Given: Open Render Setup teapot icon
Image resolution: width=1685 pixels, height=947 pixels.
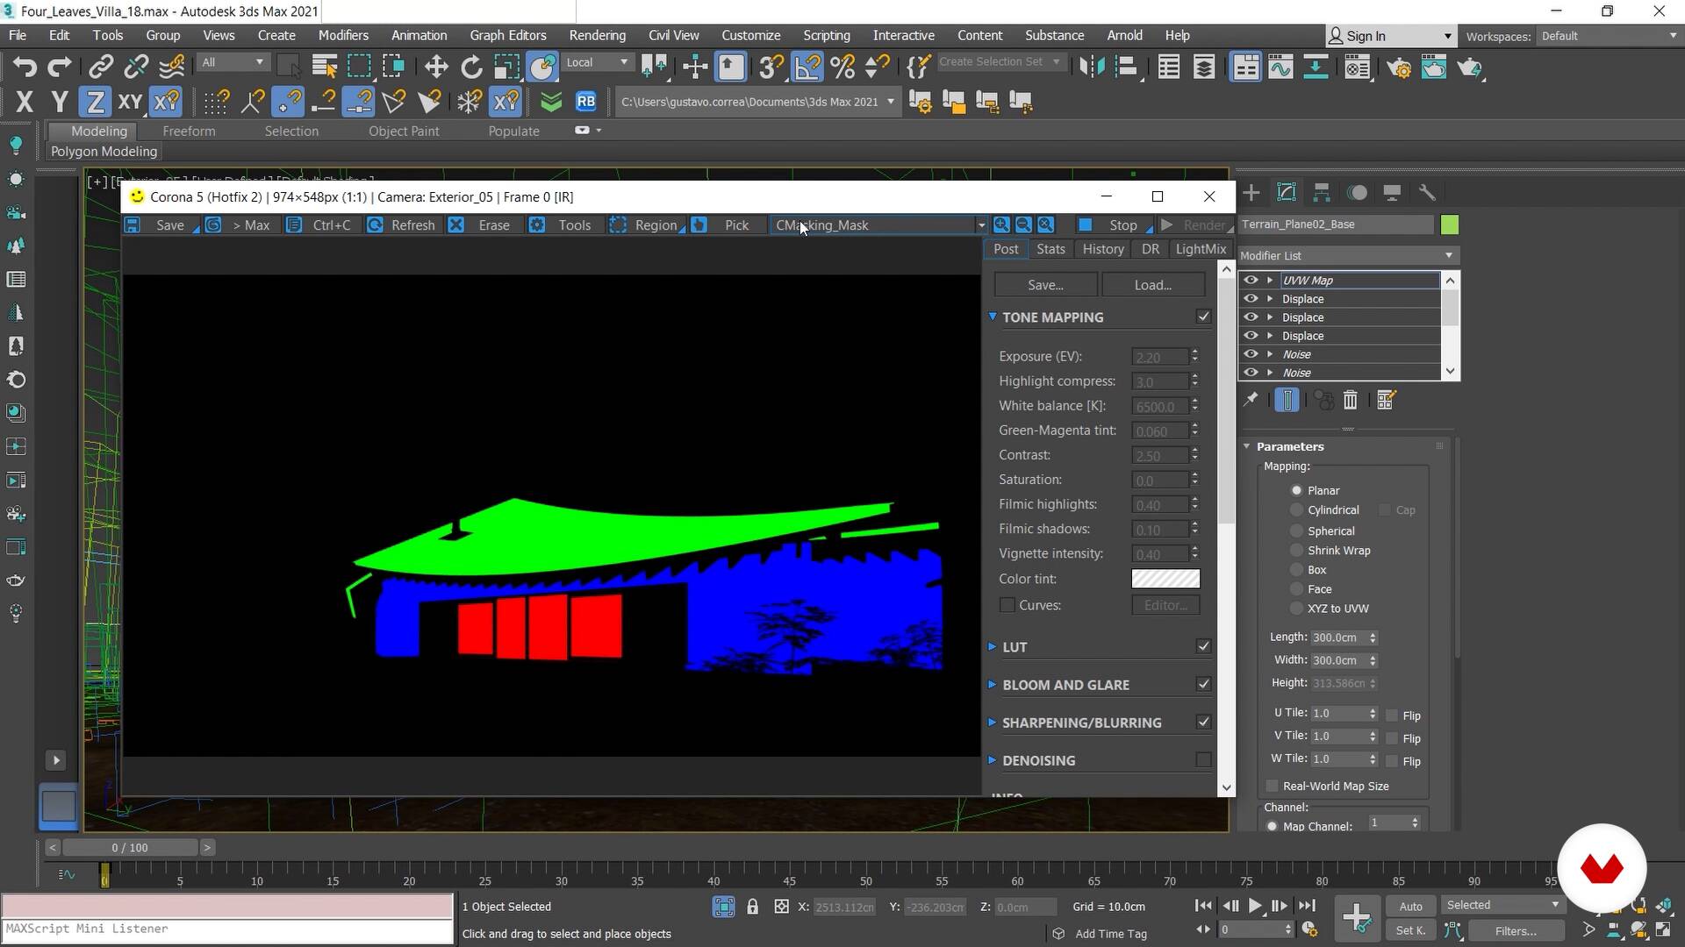Looking at the screenshot, I should pyautogui.click(x=1400, y=67).
